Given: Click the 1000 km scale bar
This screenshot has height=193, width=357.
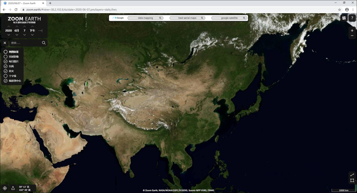Looking at the screenshot, I should pyautogui.click(x=343, y=190).
